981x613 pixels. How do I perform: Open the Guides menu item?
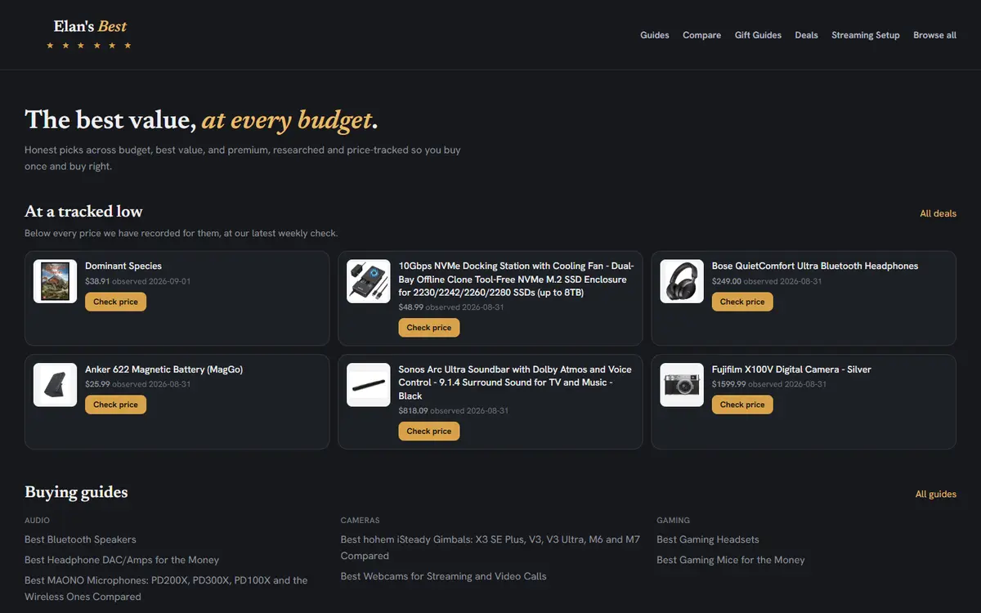[655, 35]
